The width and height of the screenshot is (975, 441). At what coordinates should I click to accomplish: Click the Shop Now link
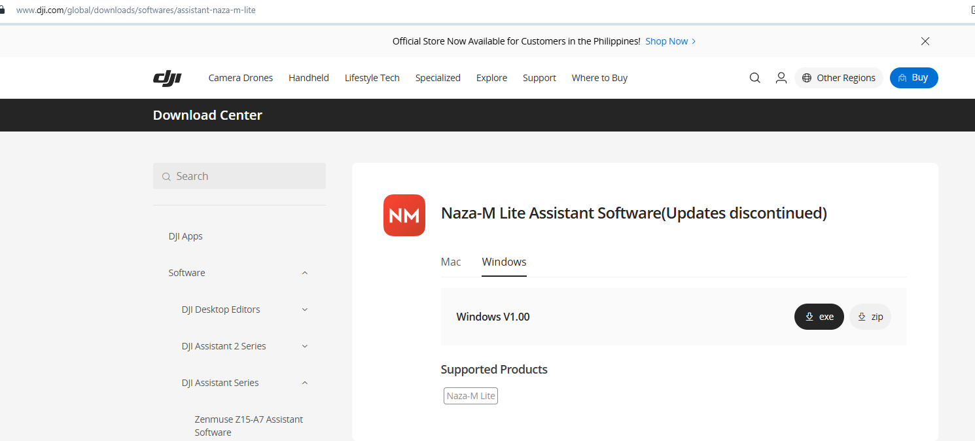coord(670,41)
